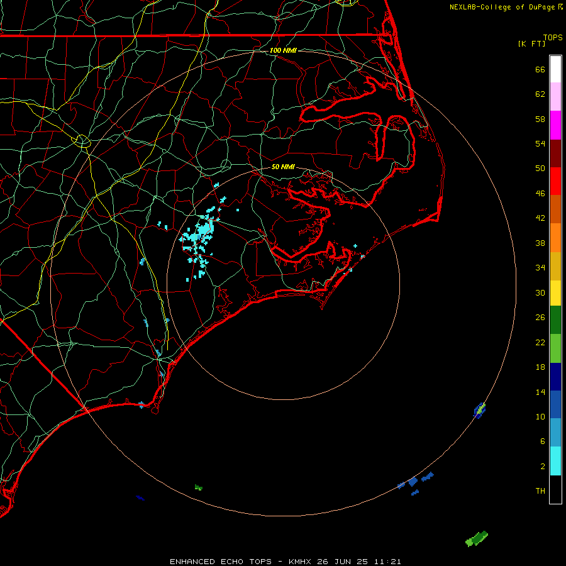Click the legend value '22'

[x=540, y=342]
